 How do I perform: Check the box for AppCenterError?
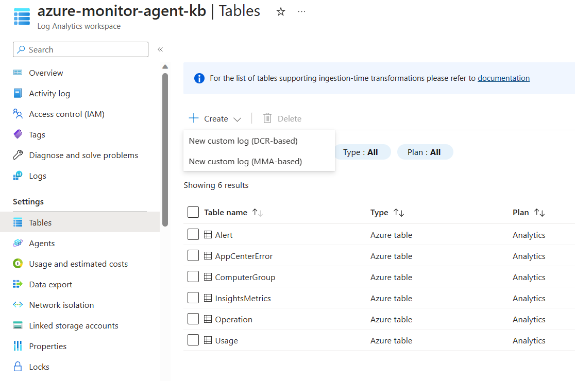193,255
